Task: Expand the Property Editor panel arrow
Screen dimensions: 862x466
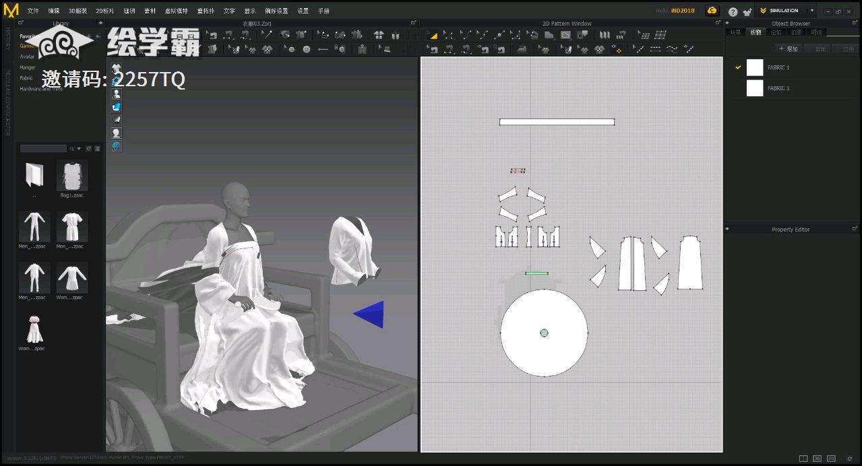Action: [727, 229]
